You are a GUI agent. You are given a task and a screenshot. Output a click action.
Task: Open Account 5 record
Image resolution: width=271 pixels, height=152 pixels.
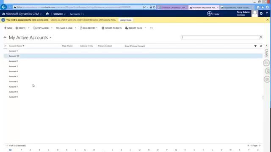coord(13,76)
